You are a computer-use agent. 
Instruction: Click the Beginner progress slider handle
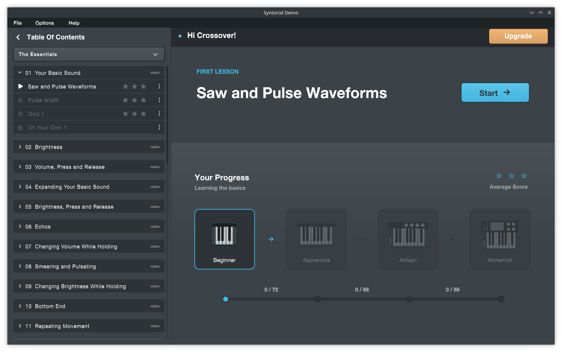[x=226, y=299]
